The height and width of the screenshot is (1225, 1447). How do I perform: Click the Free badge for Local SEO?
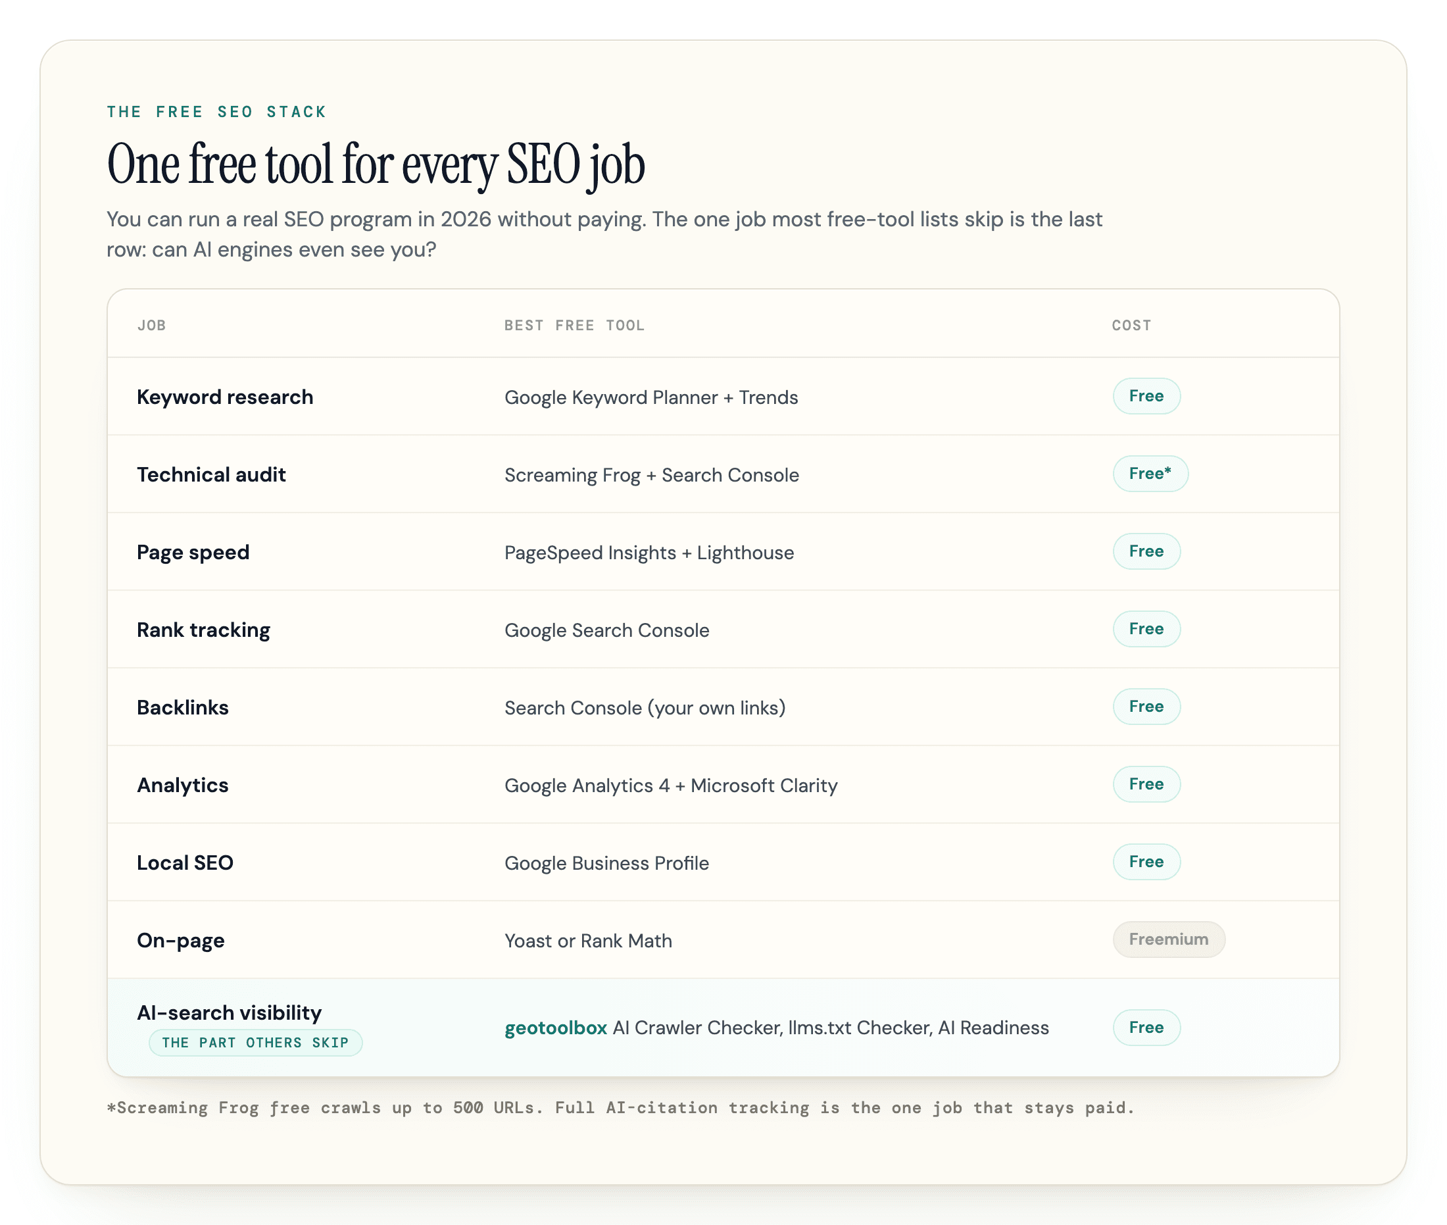[x=1146, y=862]
